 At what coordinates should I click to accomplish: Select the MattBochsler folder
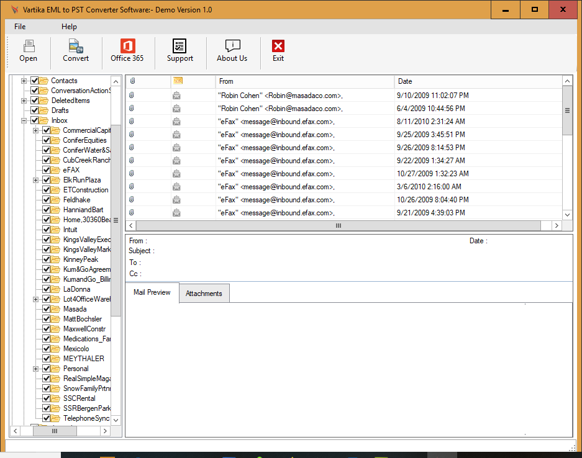click(x=83, y=319)
